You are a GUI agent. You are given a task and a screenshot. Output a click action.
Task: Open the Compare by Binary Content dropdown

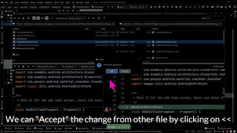point(76,18)
